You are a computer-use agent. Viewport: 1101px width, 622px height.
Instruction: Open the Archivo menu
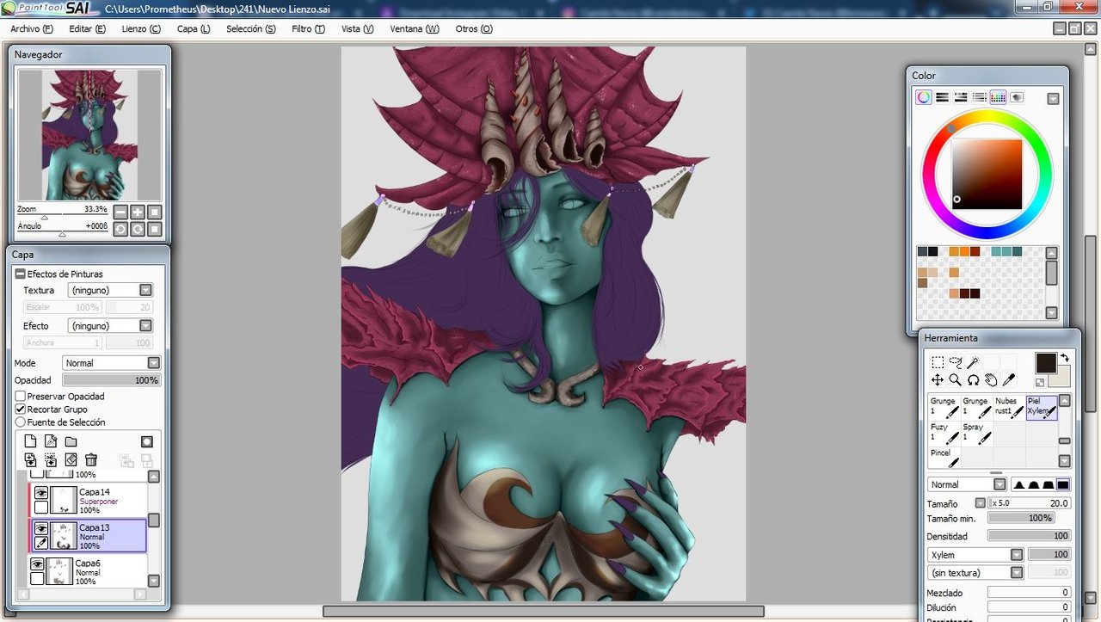(x=32, y=28)
